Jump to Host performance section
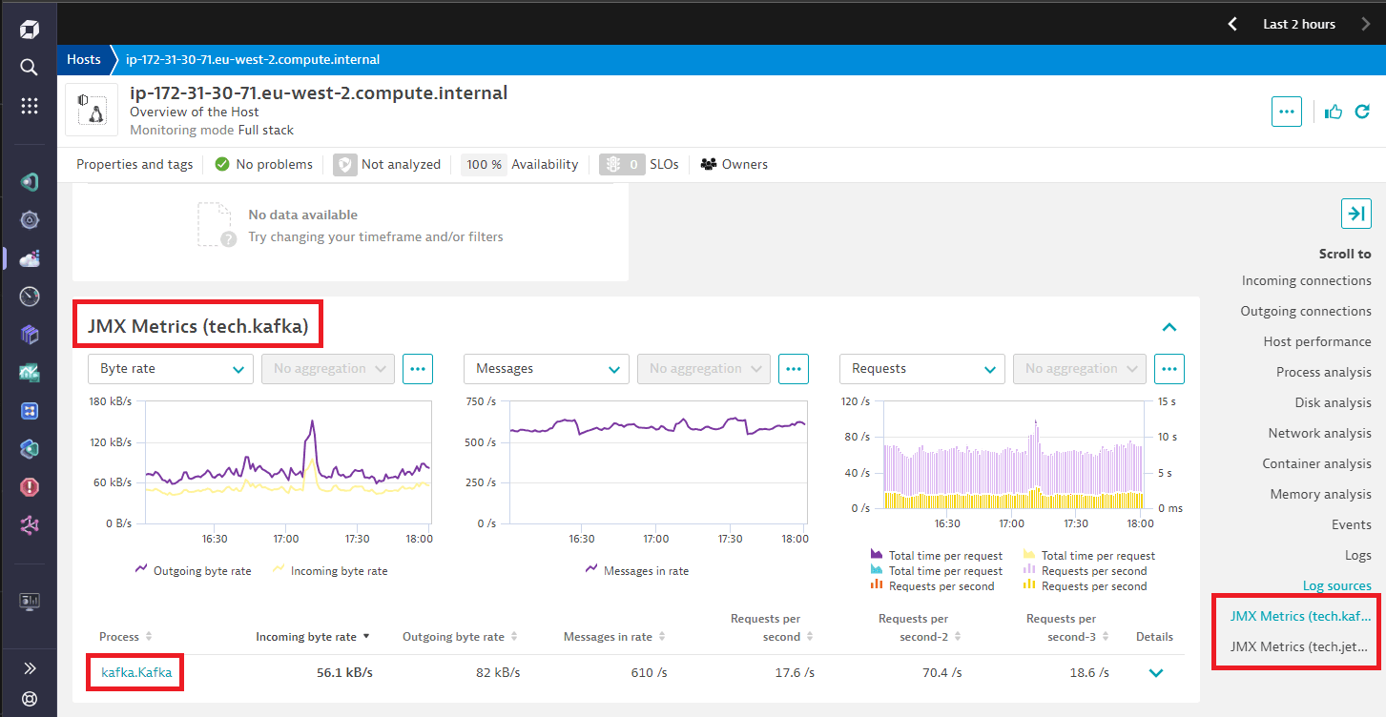The height and width of the screenshot is (717, 1386). tap(1317, 341)
